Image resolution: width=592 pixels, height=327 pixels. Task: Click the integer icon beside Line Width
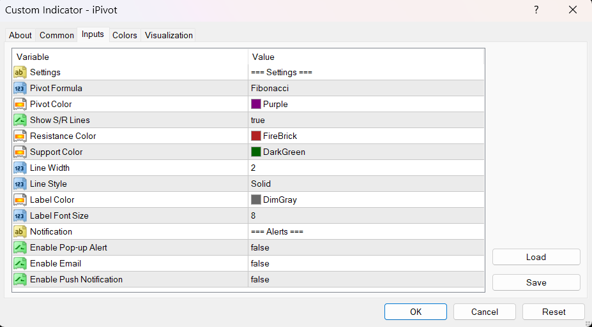click(20, 168)
